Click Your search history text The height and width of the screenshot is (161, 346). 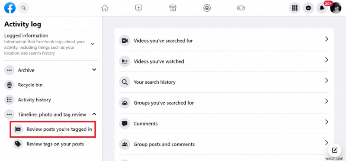[155, 82]
